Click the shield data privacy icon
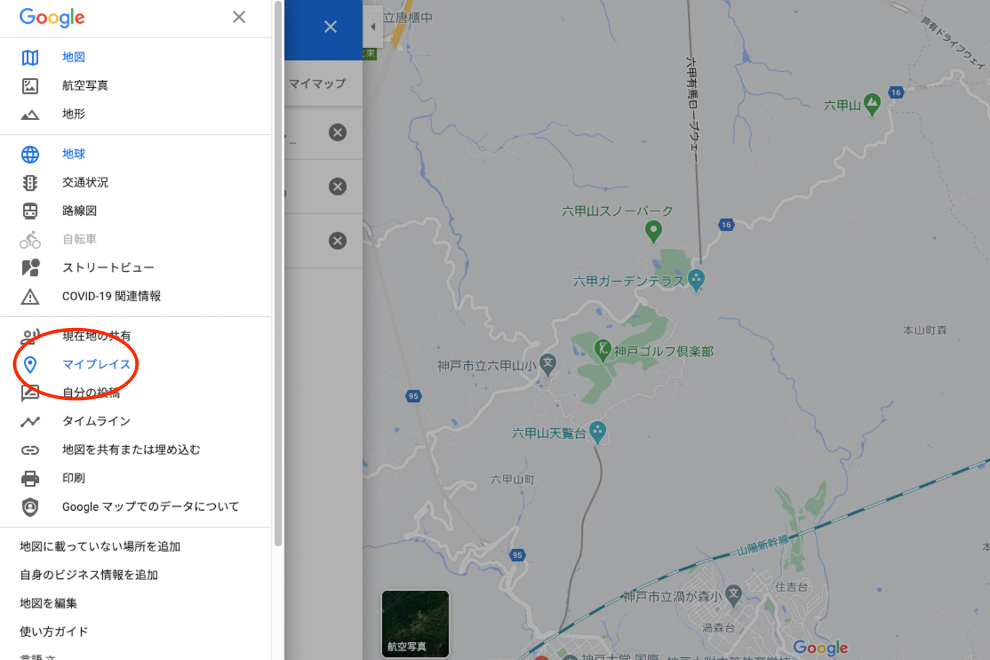The image size is (990, 660). click(x=30, y=507)
